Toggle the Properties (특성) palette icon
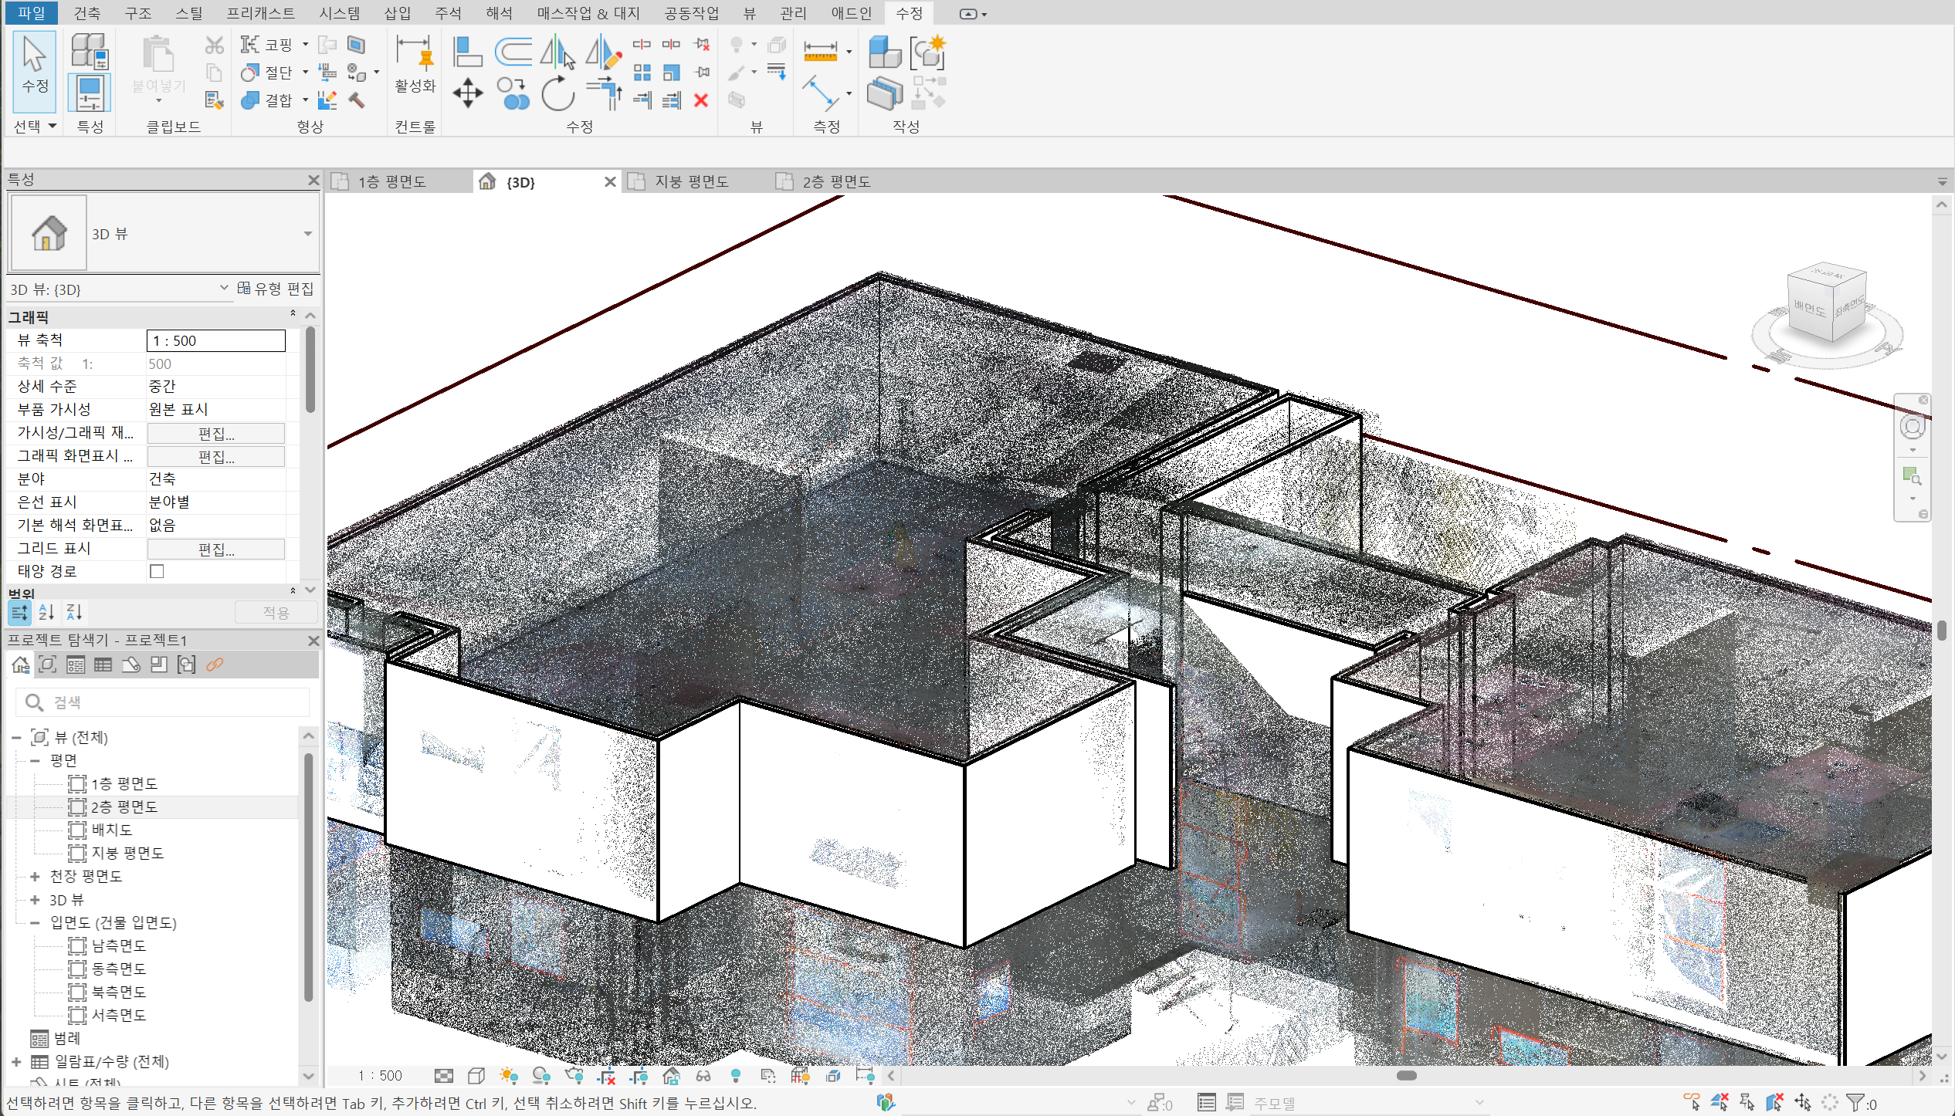Image resolution: width=1955 pixels, height=1116 pixels. click(x=90, y=93)
